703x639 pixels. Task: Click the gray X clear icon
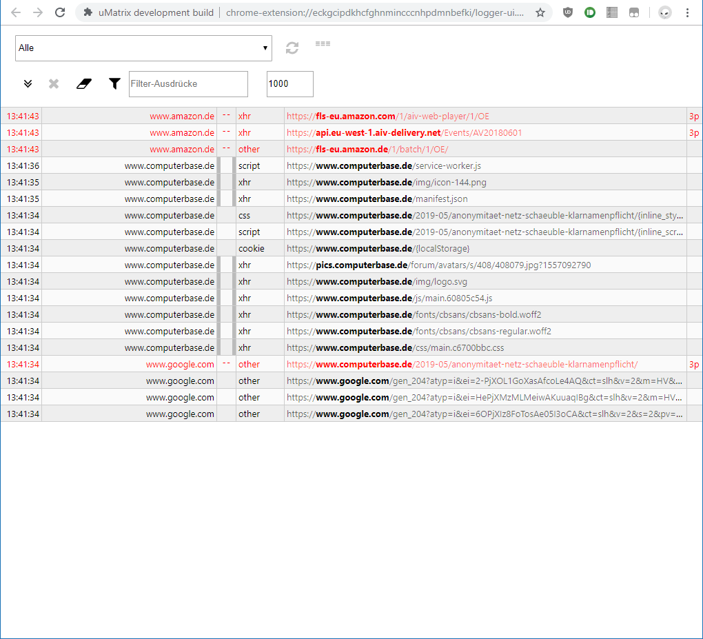[54, 84]
